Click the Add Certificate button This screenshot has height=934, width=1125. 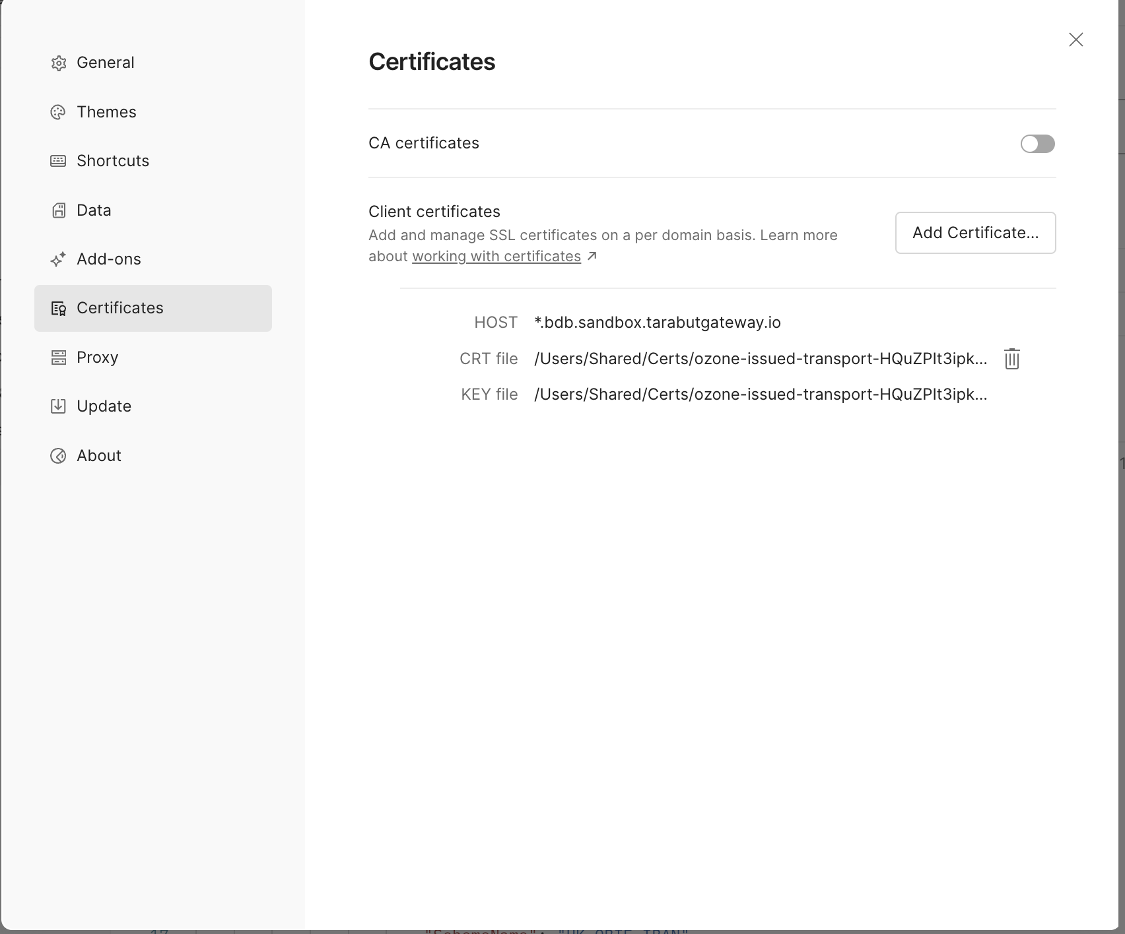click(975, 233)
